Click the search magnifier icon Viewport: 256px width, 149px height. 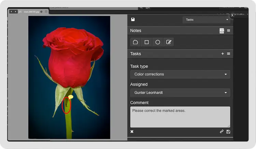click(x=141, y=8)
